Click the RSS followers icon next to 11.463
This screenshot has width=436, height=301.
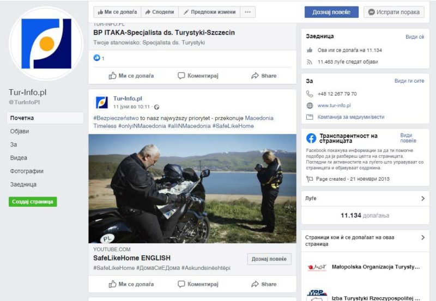click(x=310, y=62)
